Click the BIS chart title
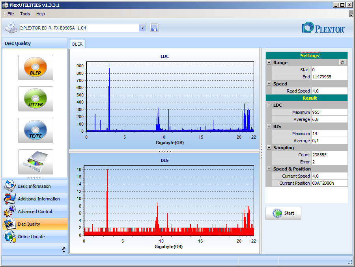The image size is (355, 267). pyautogui.click(x=164, y=160)
